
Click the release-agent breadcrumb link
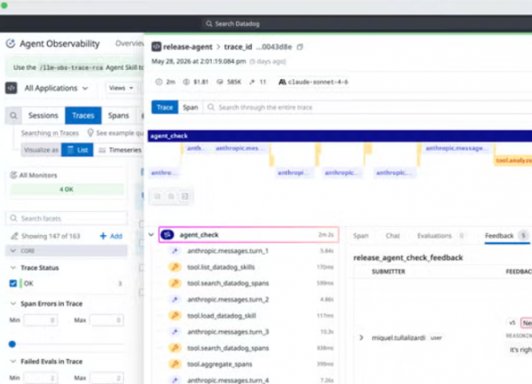point(188,47)
